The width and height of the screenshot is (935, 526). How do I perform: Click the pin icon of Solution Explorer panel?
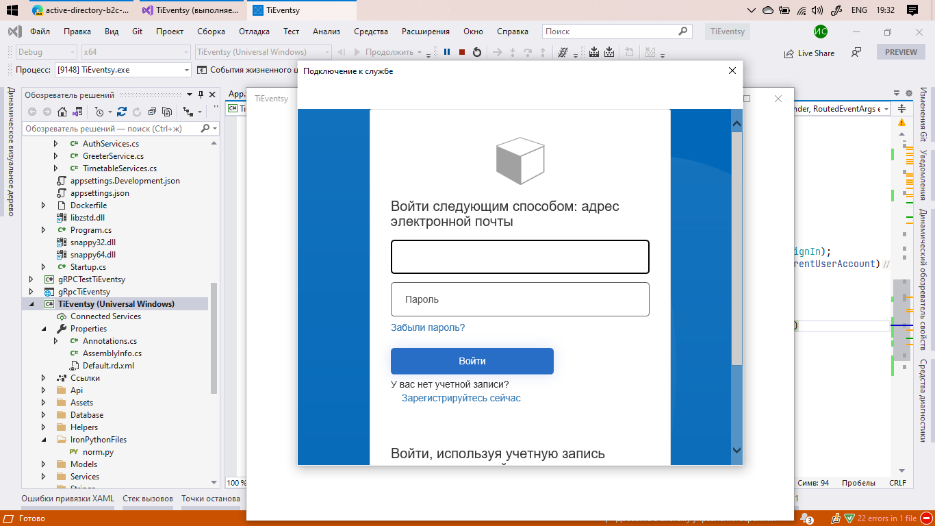(201, 95)
